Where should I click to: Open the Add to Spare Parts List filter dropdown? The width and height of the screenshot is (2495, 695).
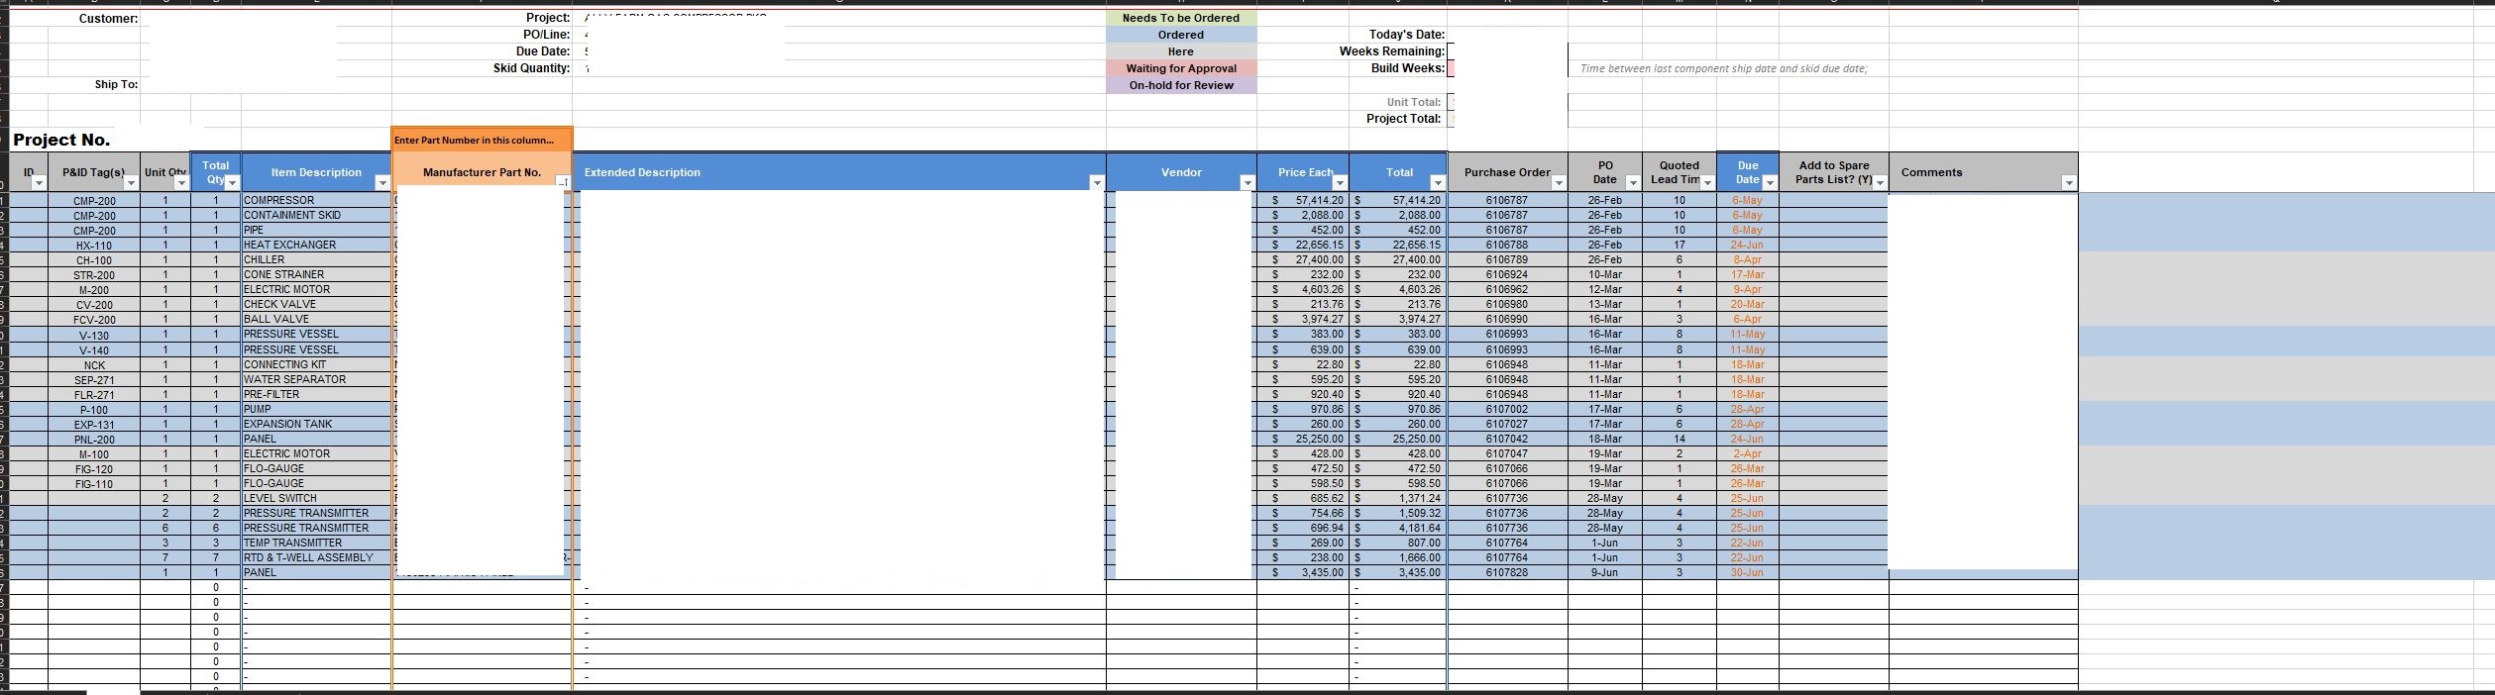(x=1880, y=183)
